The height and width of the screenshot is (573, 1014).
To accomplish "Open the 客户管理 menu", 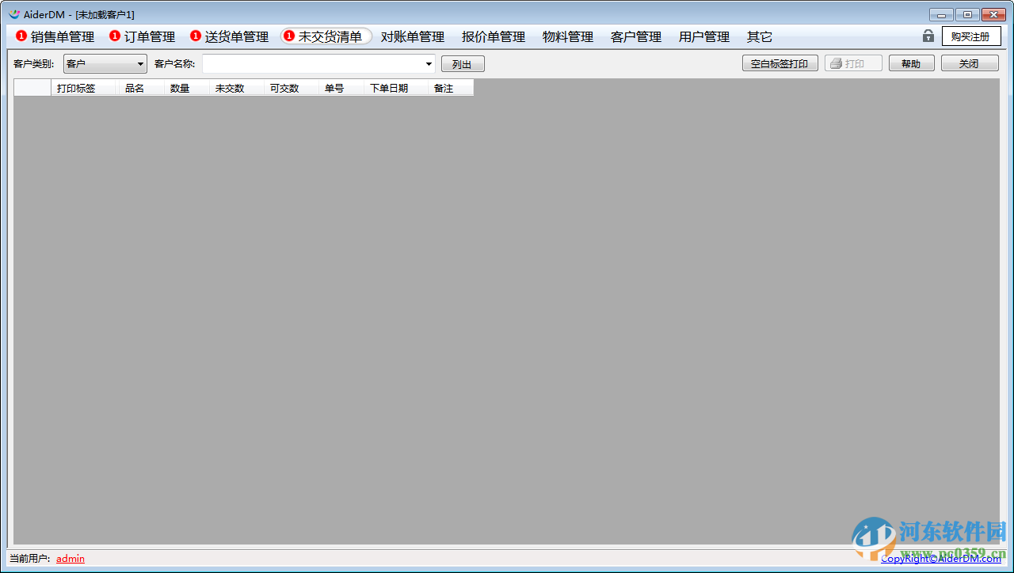I will tap(639, 36).
